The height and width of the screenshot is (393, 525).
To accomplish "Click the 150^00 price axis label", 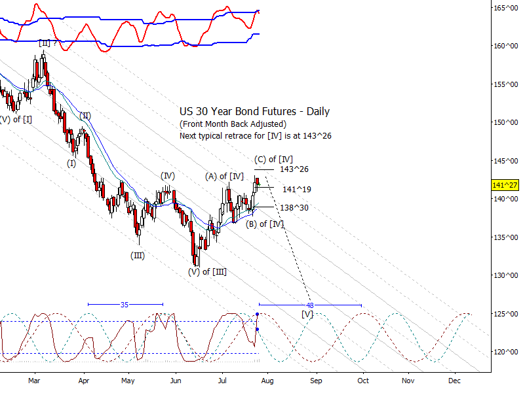I will 506,122.
